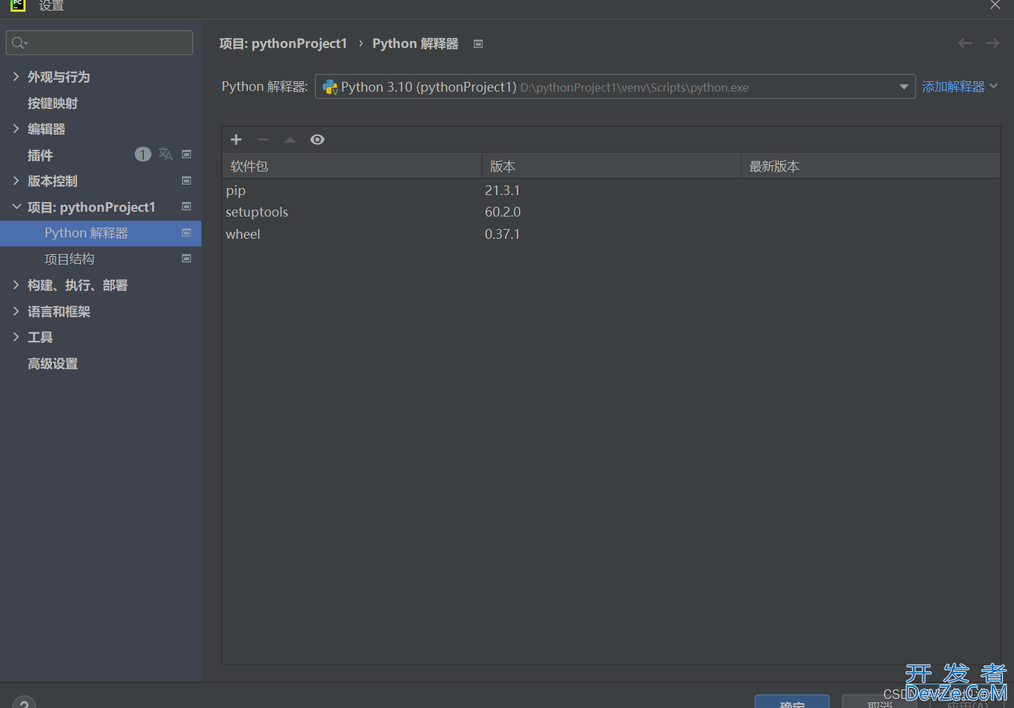1014x708 pixels.
Task: Select Python 解释器 in the sidebar
Action: pyautogui.click(x=101, y=233)
